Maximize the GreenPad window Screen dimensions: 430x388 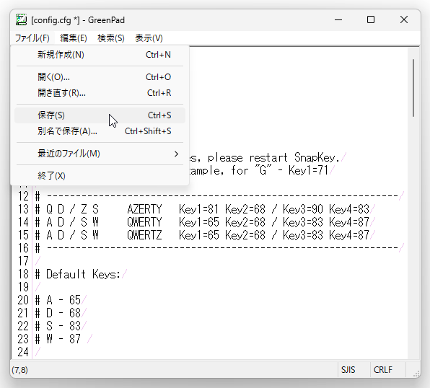point(371,19)
